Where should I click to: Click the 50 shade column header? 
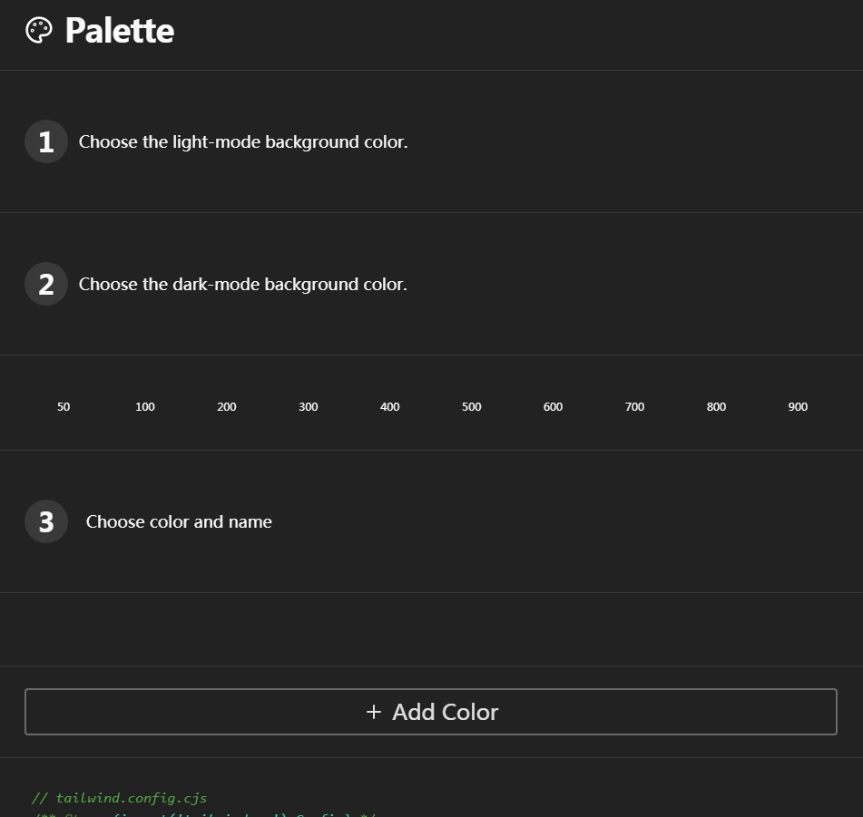point(64,406)
